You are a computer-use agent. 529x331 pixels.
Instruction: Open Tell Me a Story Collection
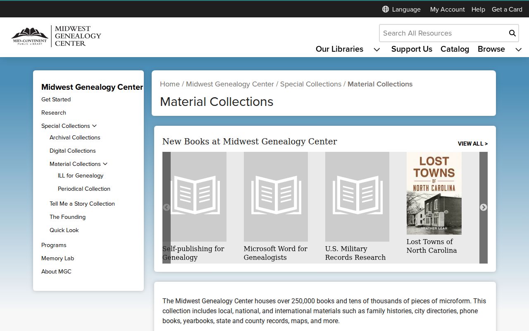click(82, 204)
